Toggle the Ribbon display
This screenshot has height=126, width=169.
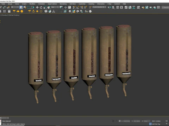click(126, 7)
